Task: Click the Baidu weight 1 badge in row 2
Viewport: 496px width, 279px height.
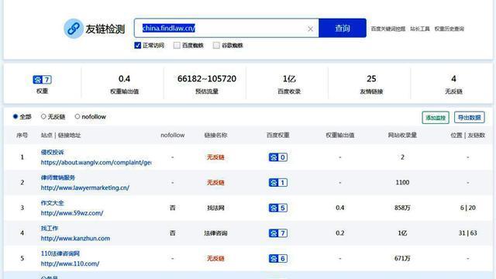Action: [278, 183]
